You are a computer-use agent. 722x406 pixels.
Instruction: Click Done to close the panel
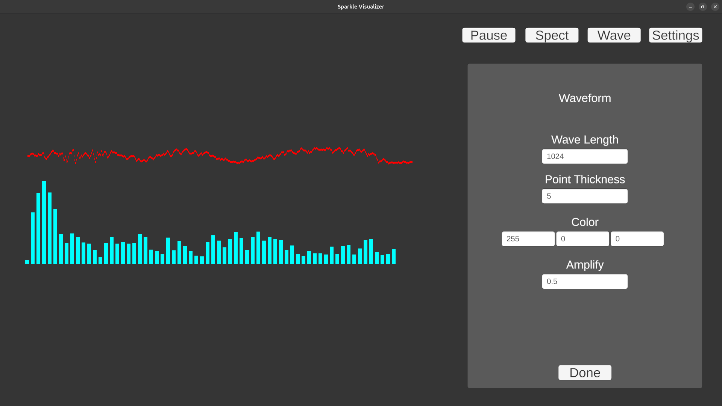(585, 373)
